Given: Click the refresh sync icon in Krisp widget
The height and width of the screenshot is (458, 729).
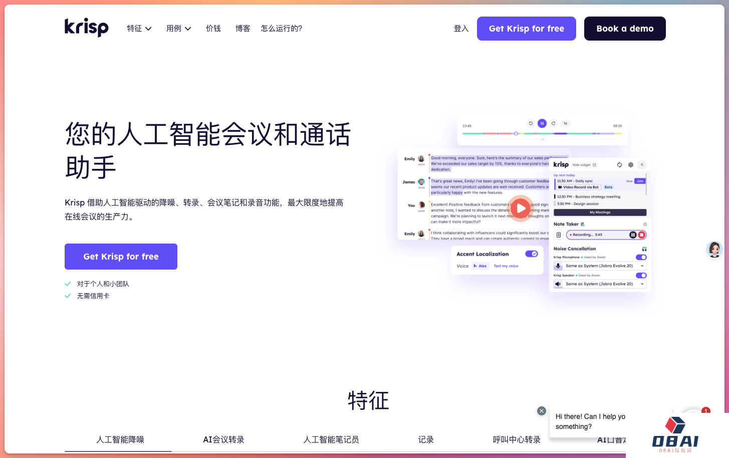Looking at the screenshot, I should tap(619, 165).
